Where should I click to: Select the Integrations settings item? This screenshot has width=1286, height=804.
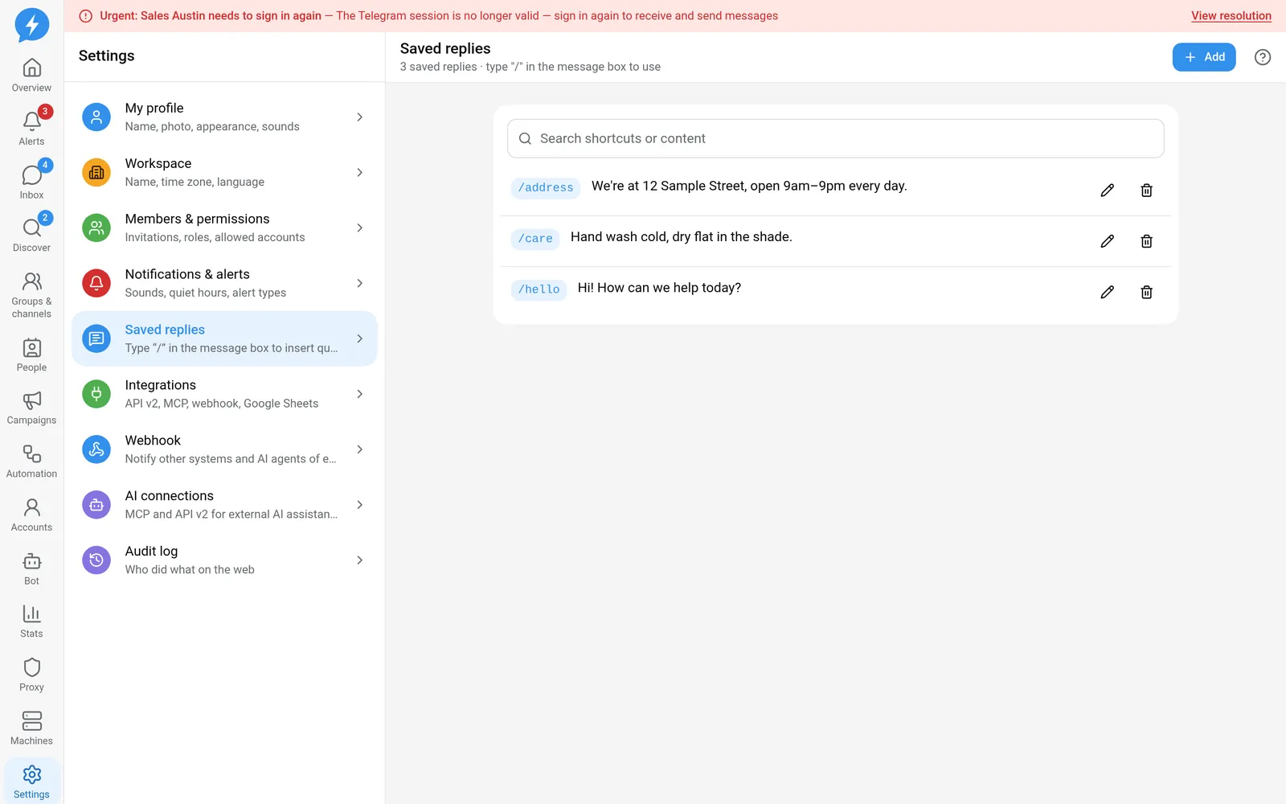[224, 394]
